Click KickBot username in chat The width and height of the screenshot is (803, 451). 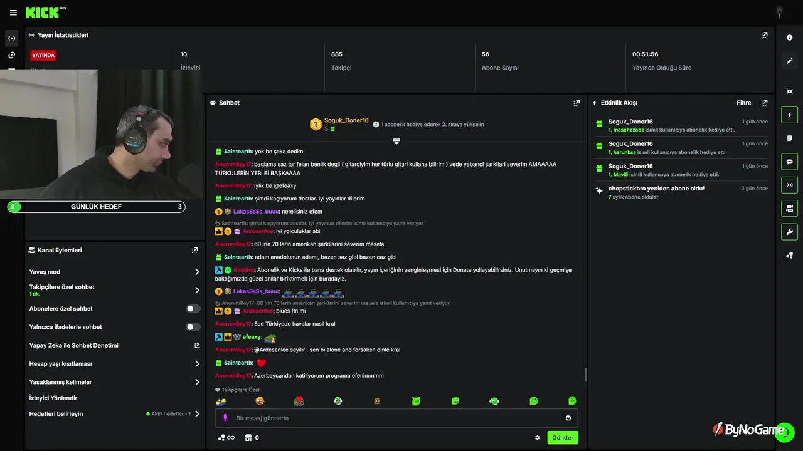pos(243,270)
